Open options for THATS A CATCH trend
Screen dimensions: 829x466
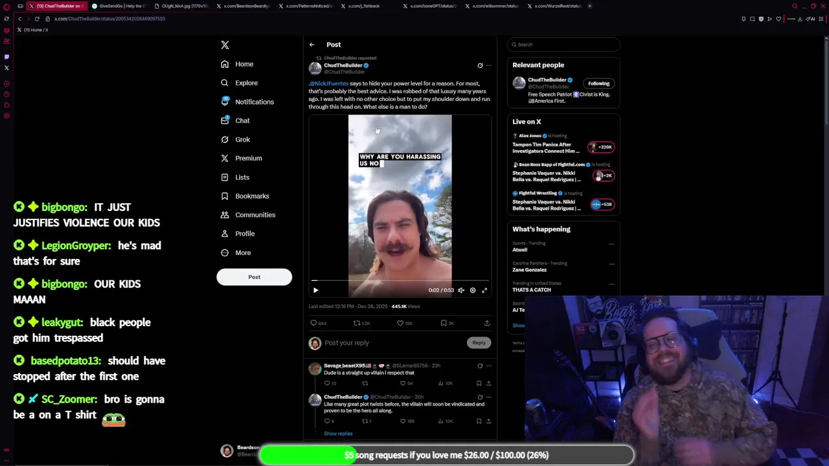(611, 284)
